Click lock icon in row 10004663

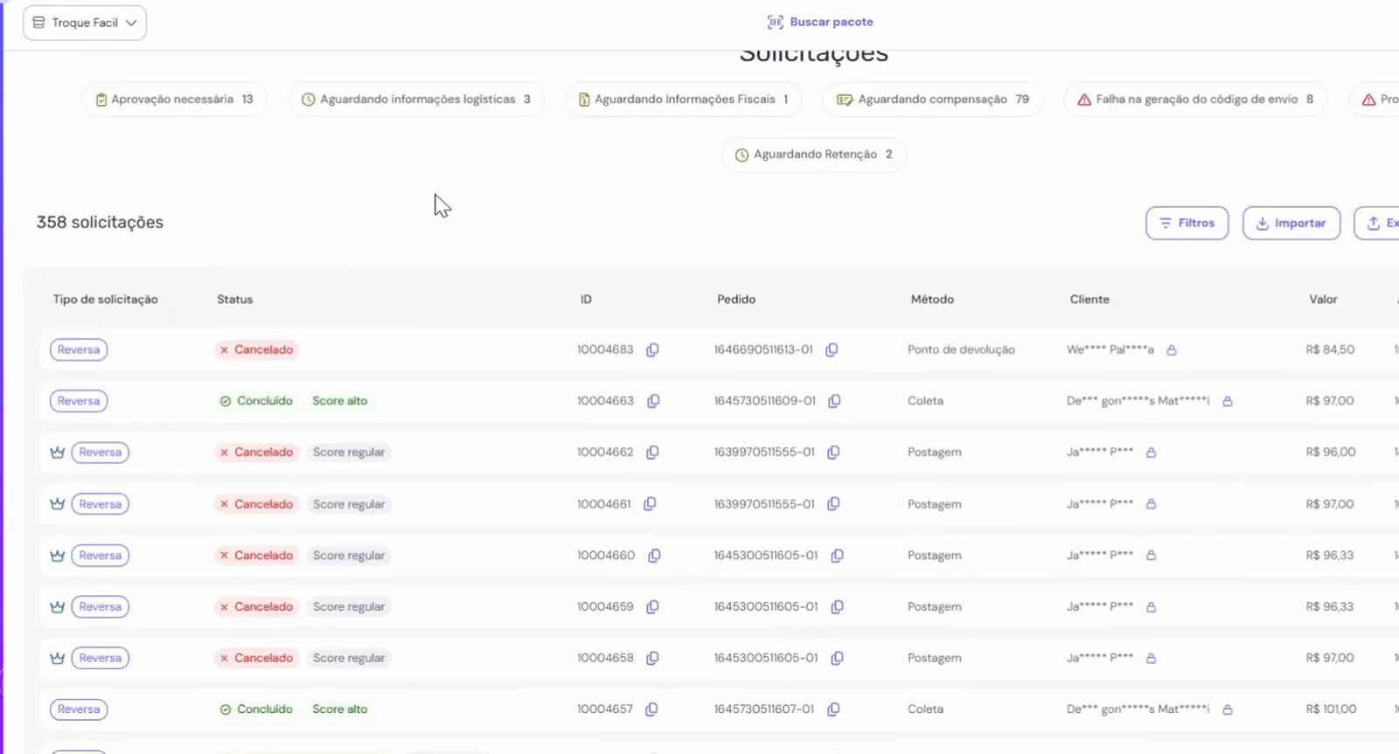click(x=1228, y=401)
